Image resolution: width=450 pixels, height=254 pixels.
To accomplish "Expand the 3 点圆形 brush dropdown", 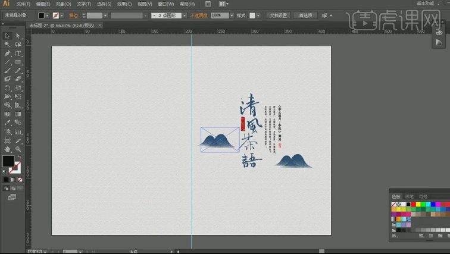I will 184,15.
